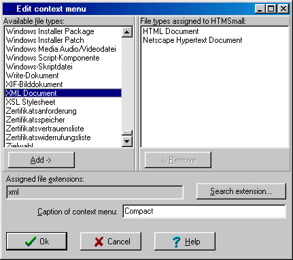Click the question mark icon on Help
Viewport: 293px width, 260px height.
(176, 242)
